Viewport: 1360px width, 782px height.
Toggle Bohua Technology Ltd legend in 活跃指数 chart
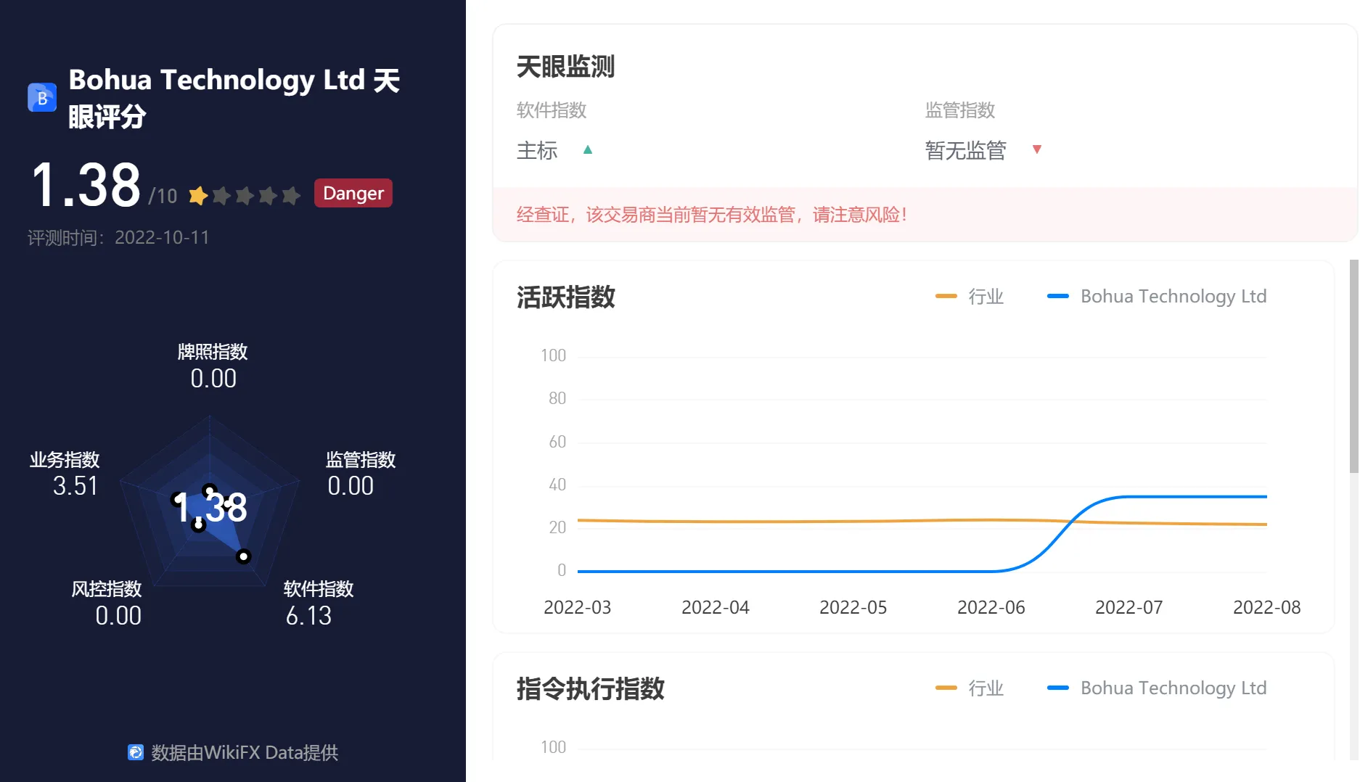click(x=1157, y=296)
